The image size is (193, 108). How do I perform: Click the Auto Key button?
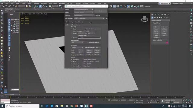(x=167, y=100)
